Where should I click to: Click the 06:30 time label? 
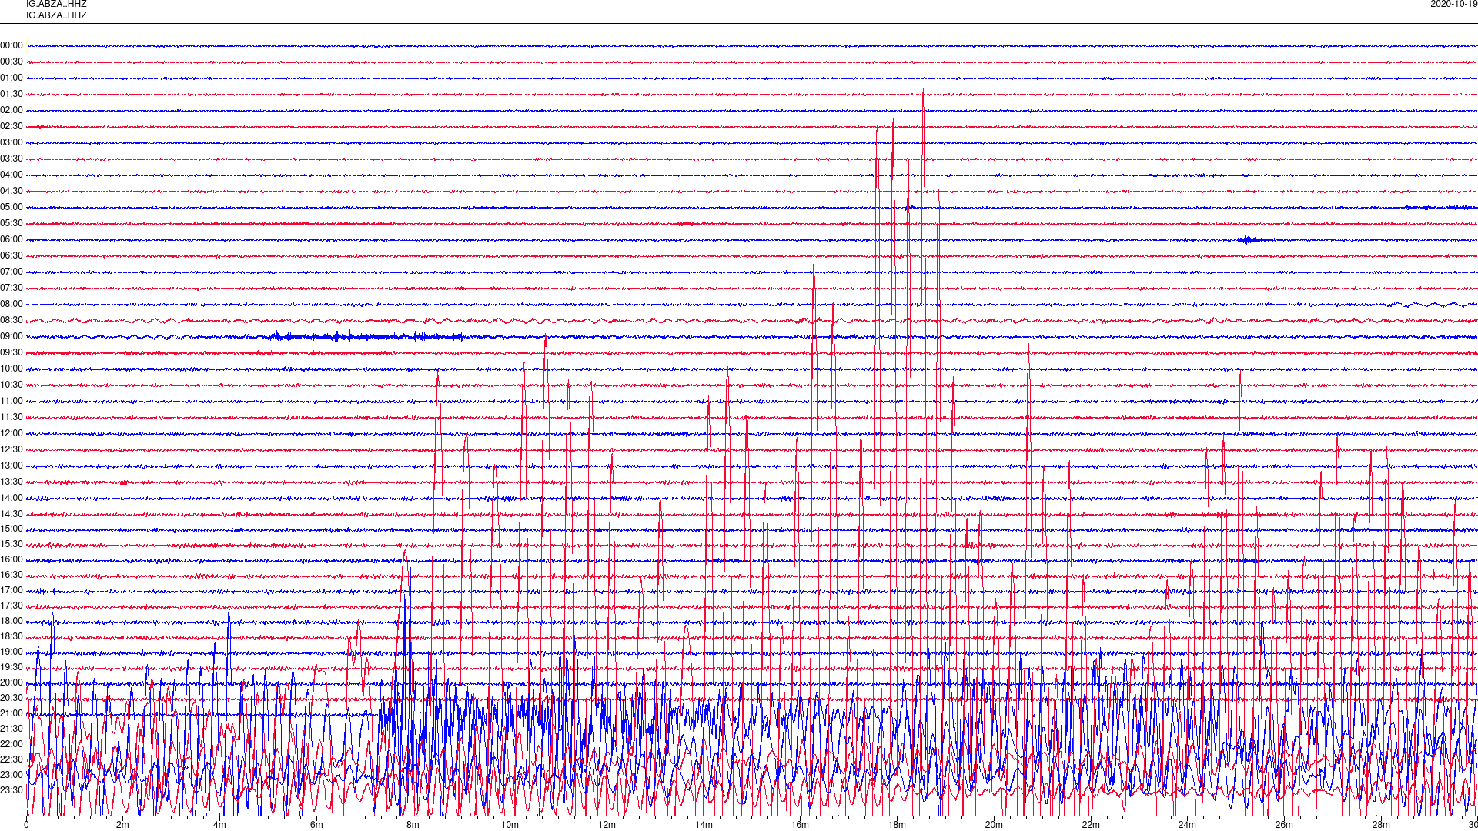point(12,256)
